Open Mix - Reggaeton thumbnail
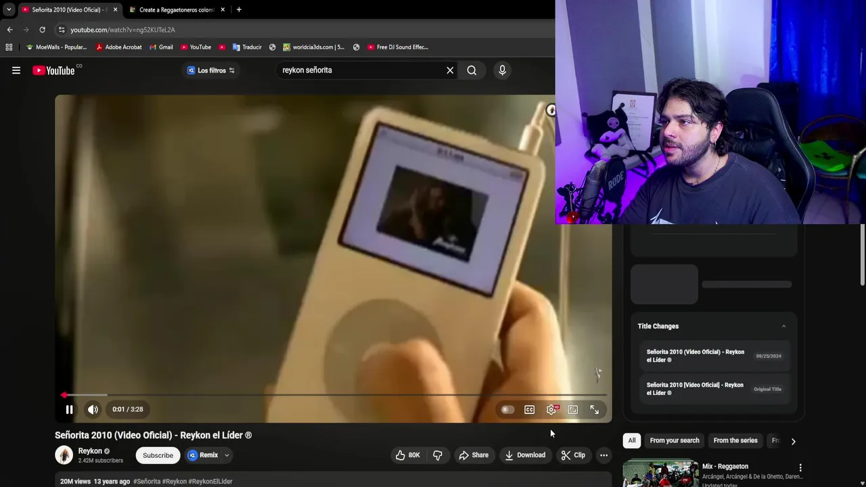Screen dimensions: 866x487 click(660, 473)
